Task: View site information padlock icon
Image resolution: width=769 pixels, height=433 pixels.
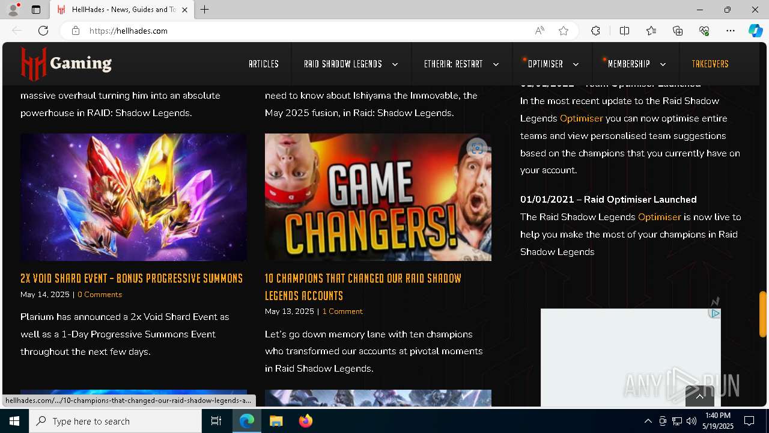Action: pyautogui.click(x=76, y=31)
